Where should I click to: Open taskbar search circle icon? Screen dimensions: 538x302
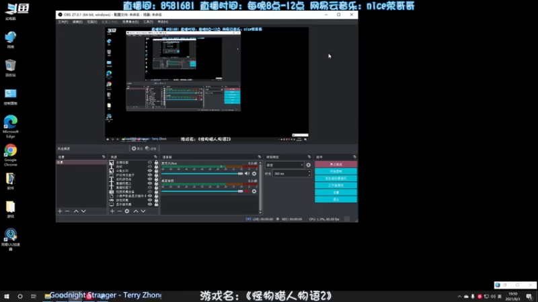(20, 296)
